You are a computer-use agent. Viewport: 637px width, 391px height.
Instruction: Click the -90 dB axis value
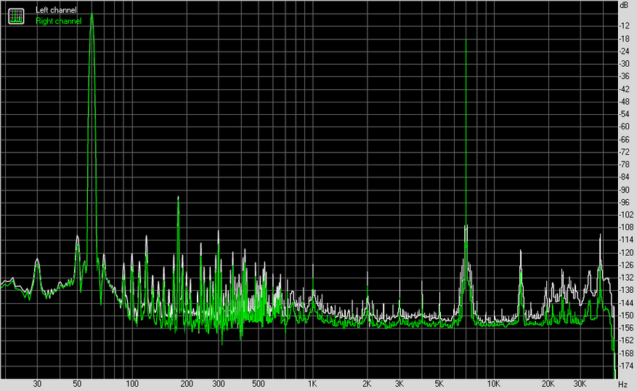tap(624, 190)
